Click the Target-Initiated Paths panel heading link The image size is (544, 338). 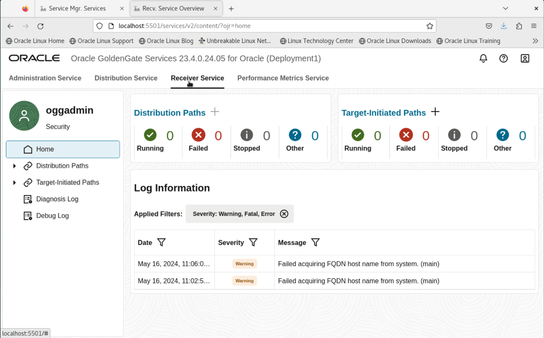coord(384,113)
